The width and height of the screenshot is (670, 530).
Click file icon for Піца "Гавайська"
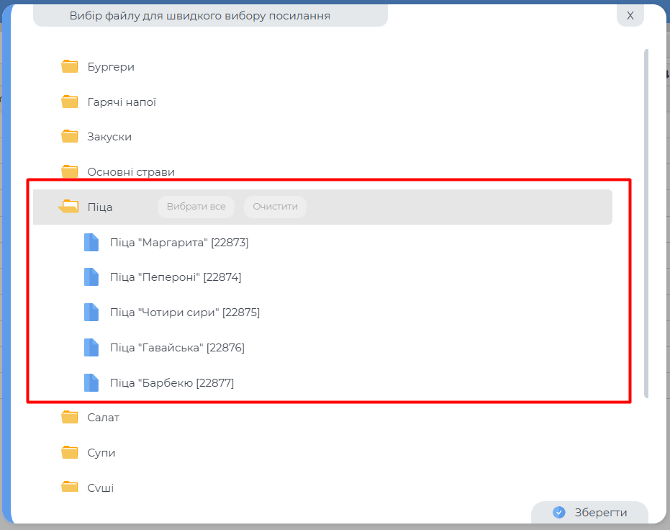point(91,348)
